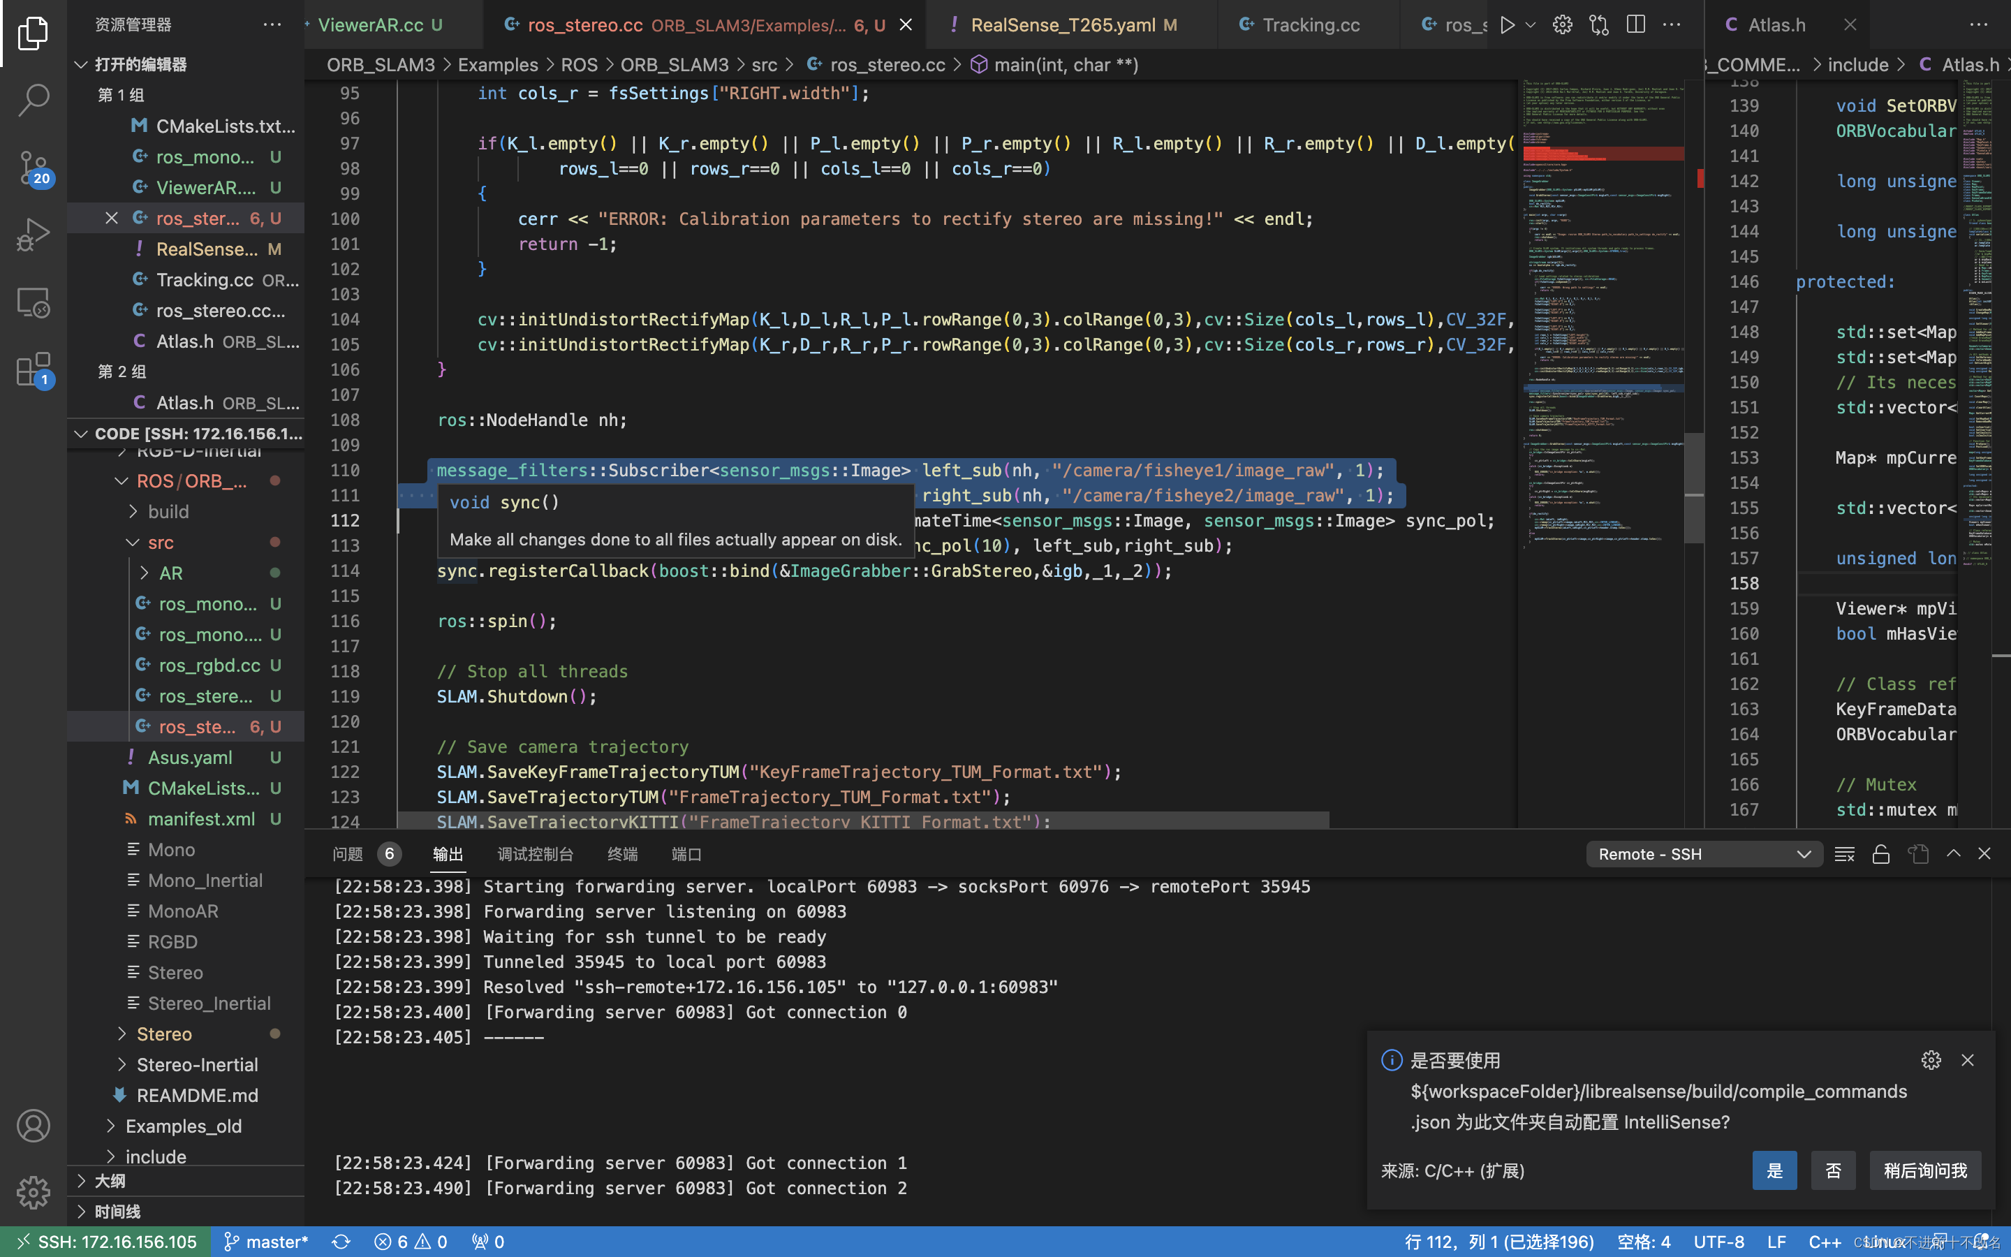Viewport: 2011px width, 1257px height.
Task: Open the 终端 terminal tab
Action: [622, 854]
